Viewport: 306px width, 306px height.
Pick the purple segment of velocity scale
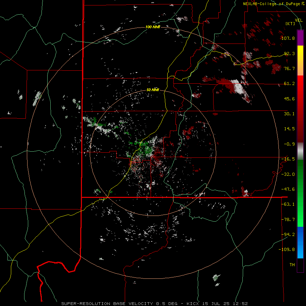300,38
